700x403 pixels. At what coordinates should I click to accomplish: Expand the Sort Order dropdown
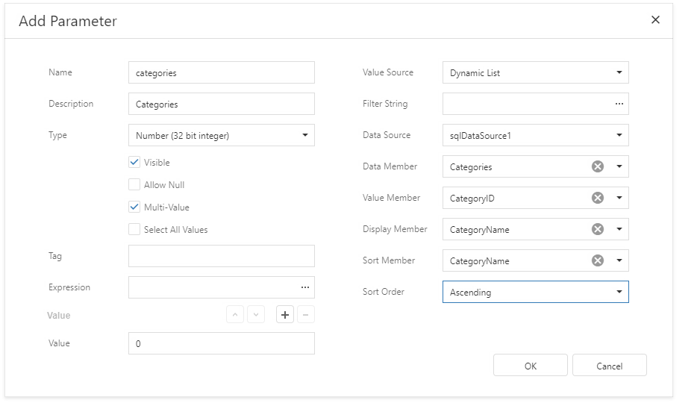(x=619, y=291)
